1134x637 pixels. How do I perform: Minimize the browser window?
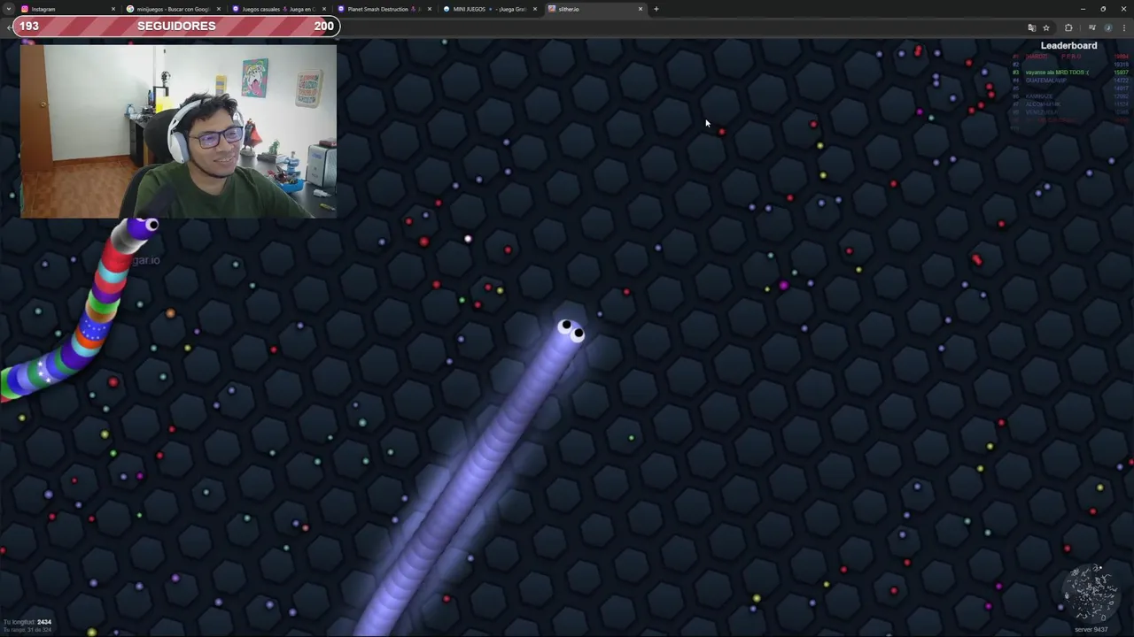[1083, 9]
